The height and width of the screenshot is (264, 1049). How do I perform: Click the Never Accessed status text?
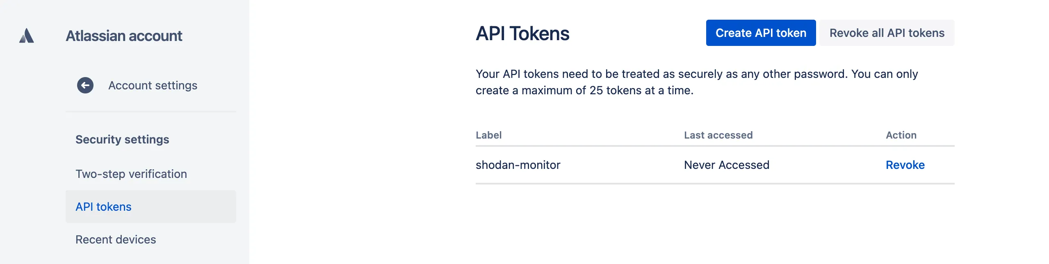click(x=726, y=165)
